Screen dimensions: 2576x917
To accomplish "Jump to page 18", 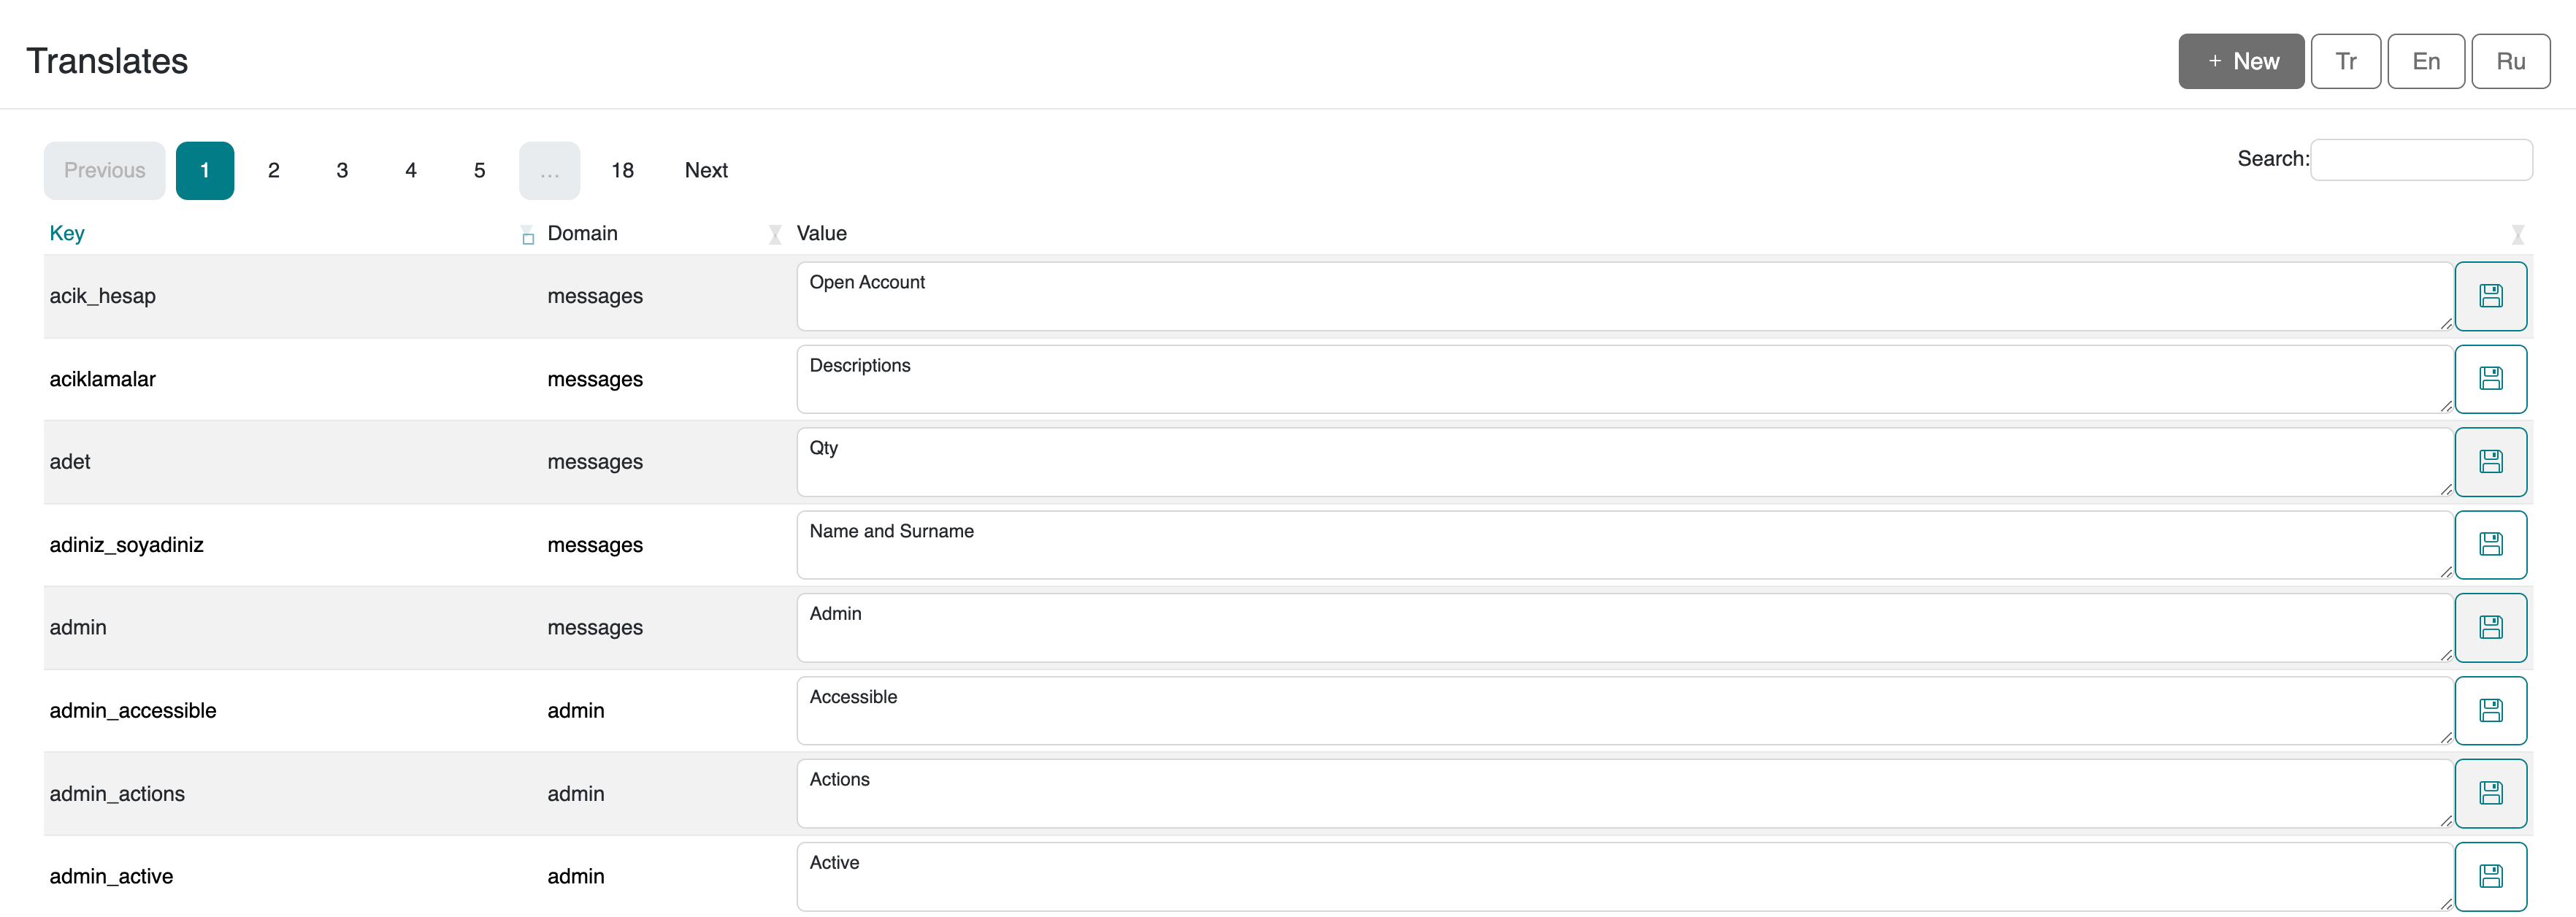I will point(622,170).
